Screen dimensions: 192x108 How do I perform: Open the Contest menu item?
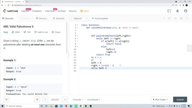coord(62,11)
